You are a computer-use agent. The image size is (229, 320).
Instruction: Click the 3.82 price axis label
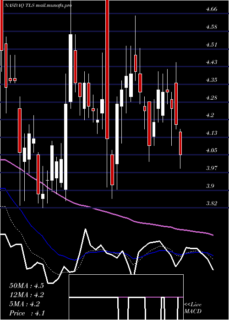coord(212,203)
